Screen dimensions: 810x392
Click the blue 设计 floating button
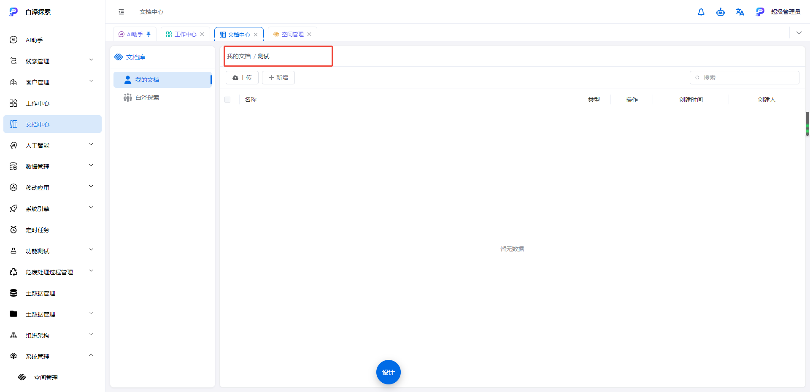388,372
